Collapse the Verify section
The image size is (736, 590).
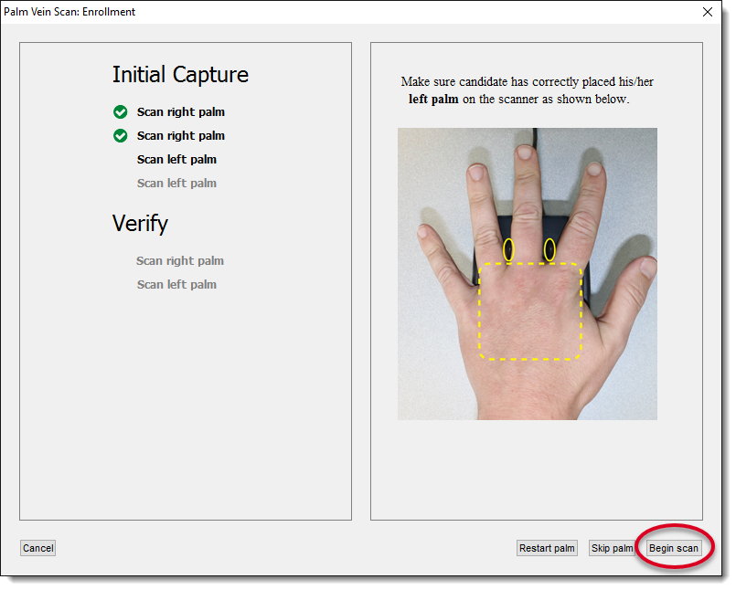140,223
